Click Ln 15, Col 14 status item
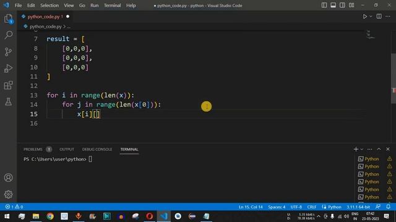The height and width of the screenshot is (222, 396). [251, 207]
